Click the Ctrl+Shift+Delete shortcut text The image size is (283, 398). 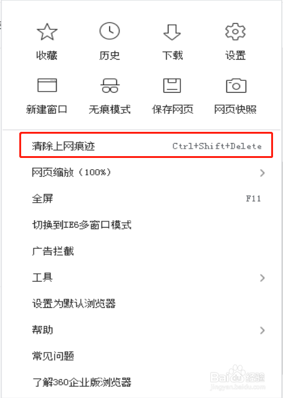(x=217, y=146)
